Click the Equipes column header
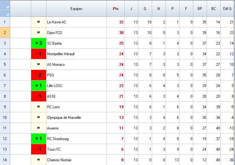This screenshot has width=235, height=165. [x=76, y=9]
